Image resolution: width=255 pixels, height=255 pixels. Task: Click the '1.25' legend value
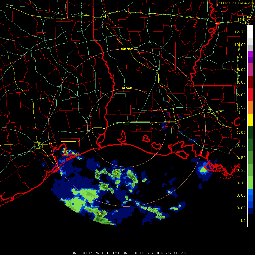pos(241,120)
